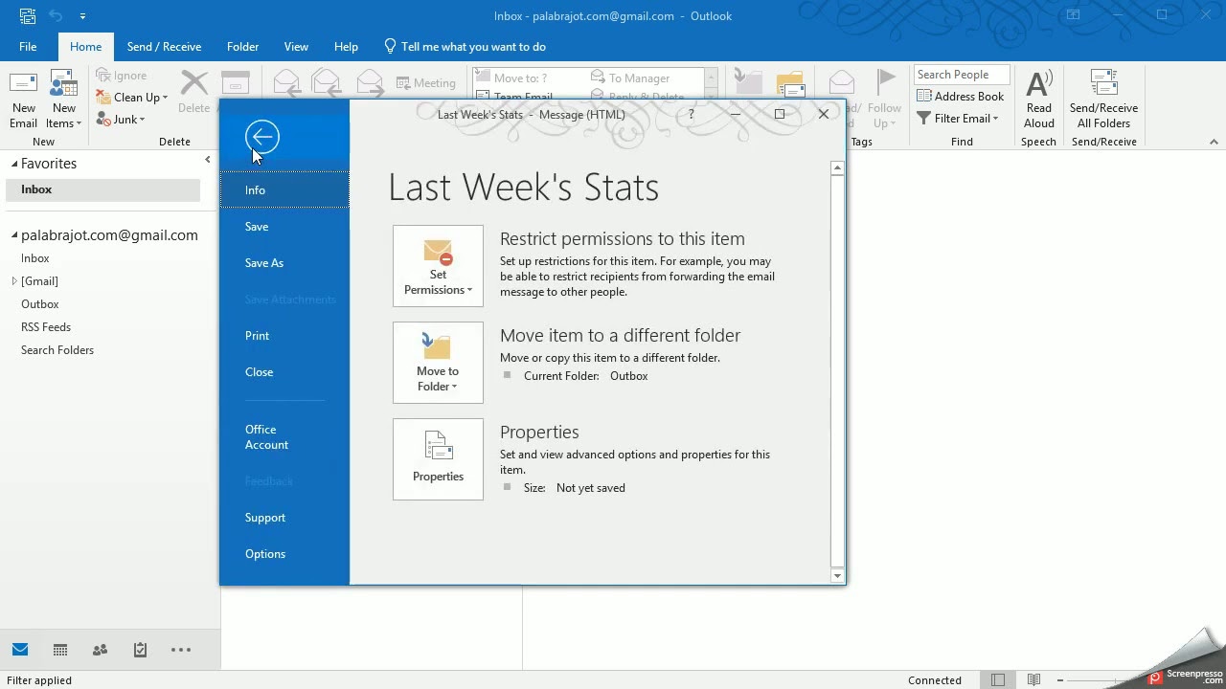Click in the Search People box
The height and width of the screenshot is (689, 1226).
962,75
